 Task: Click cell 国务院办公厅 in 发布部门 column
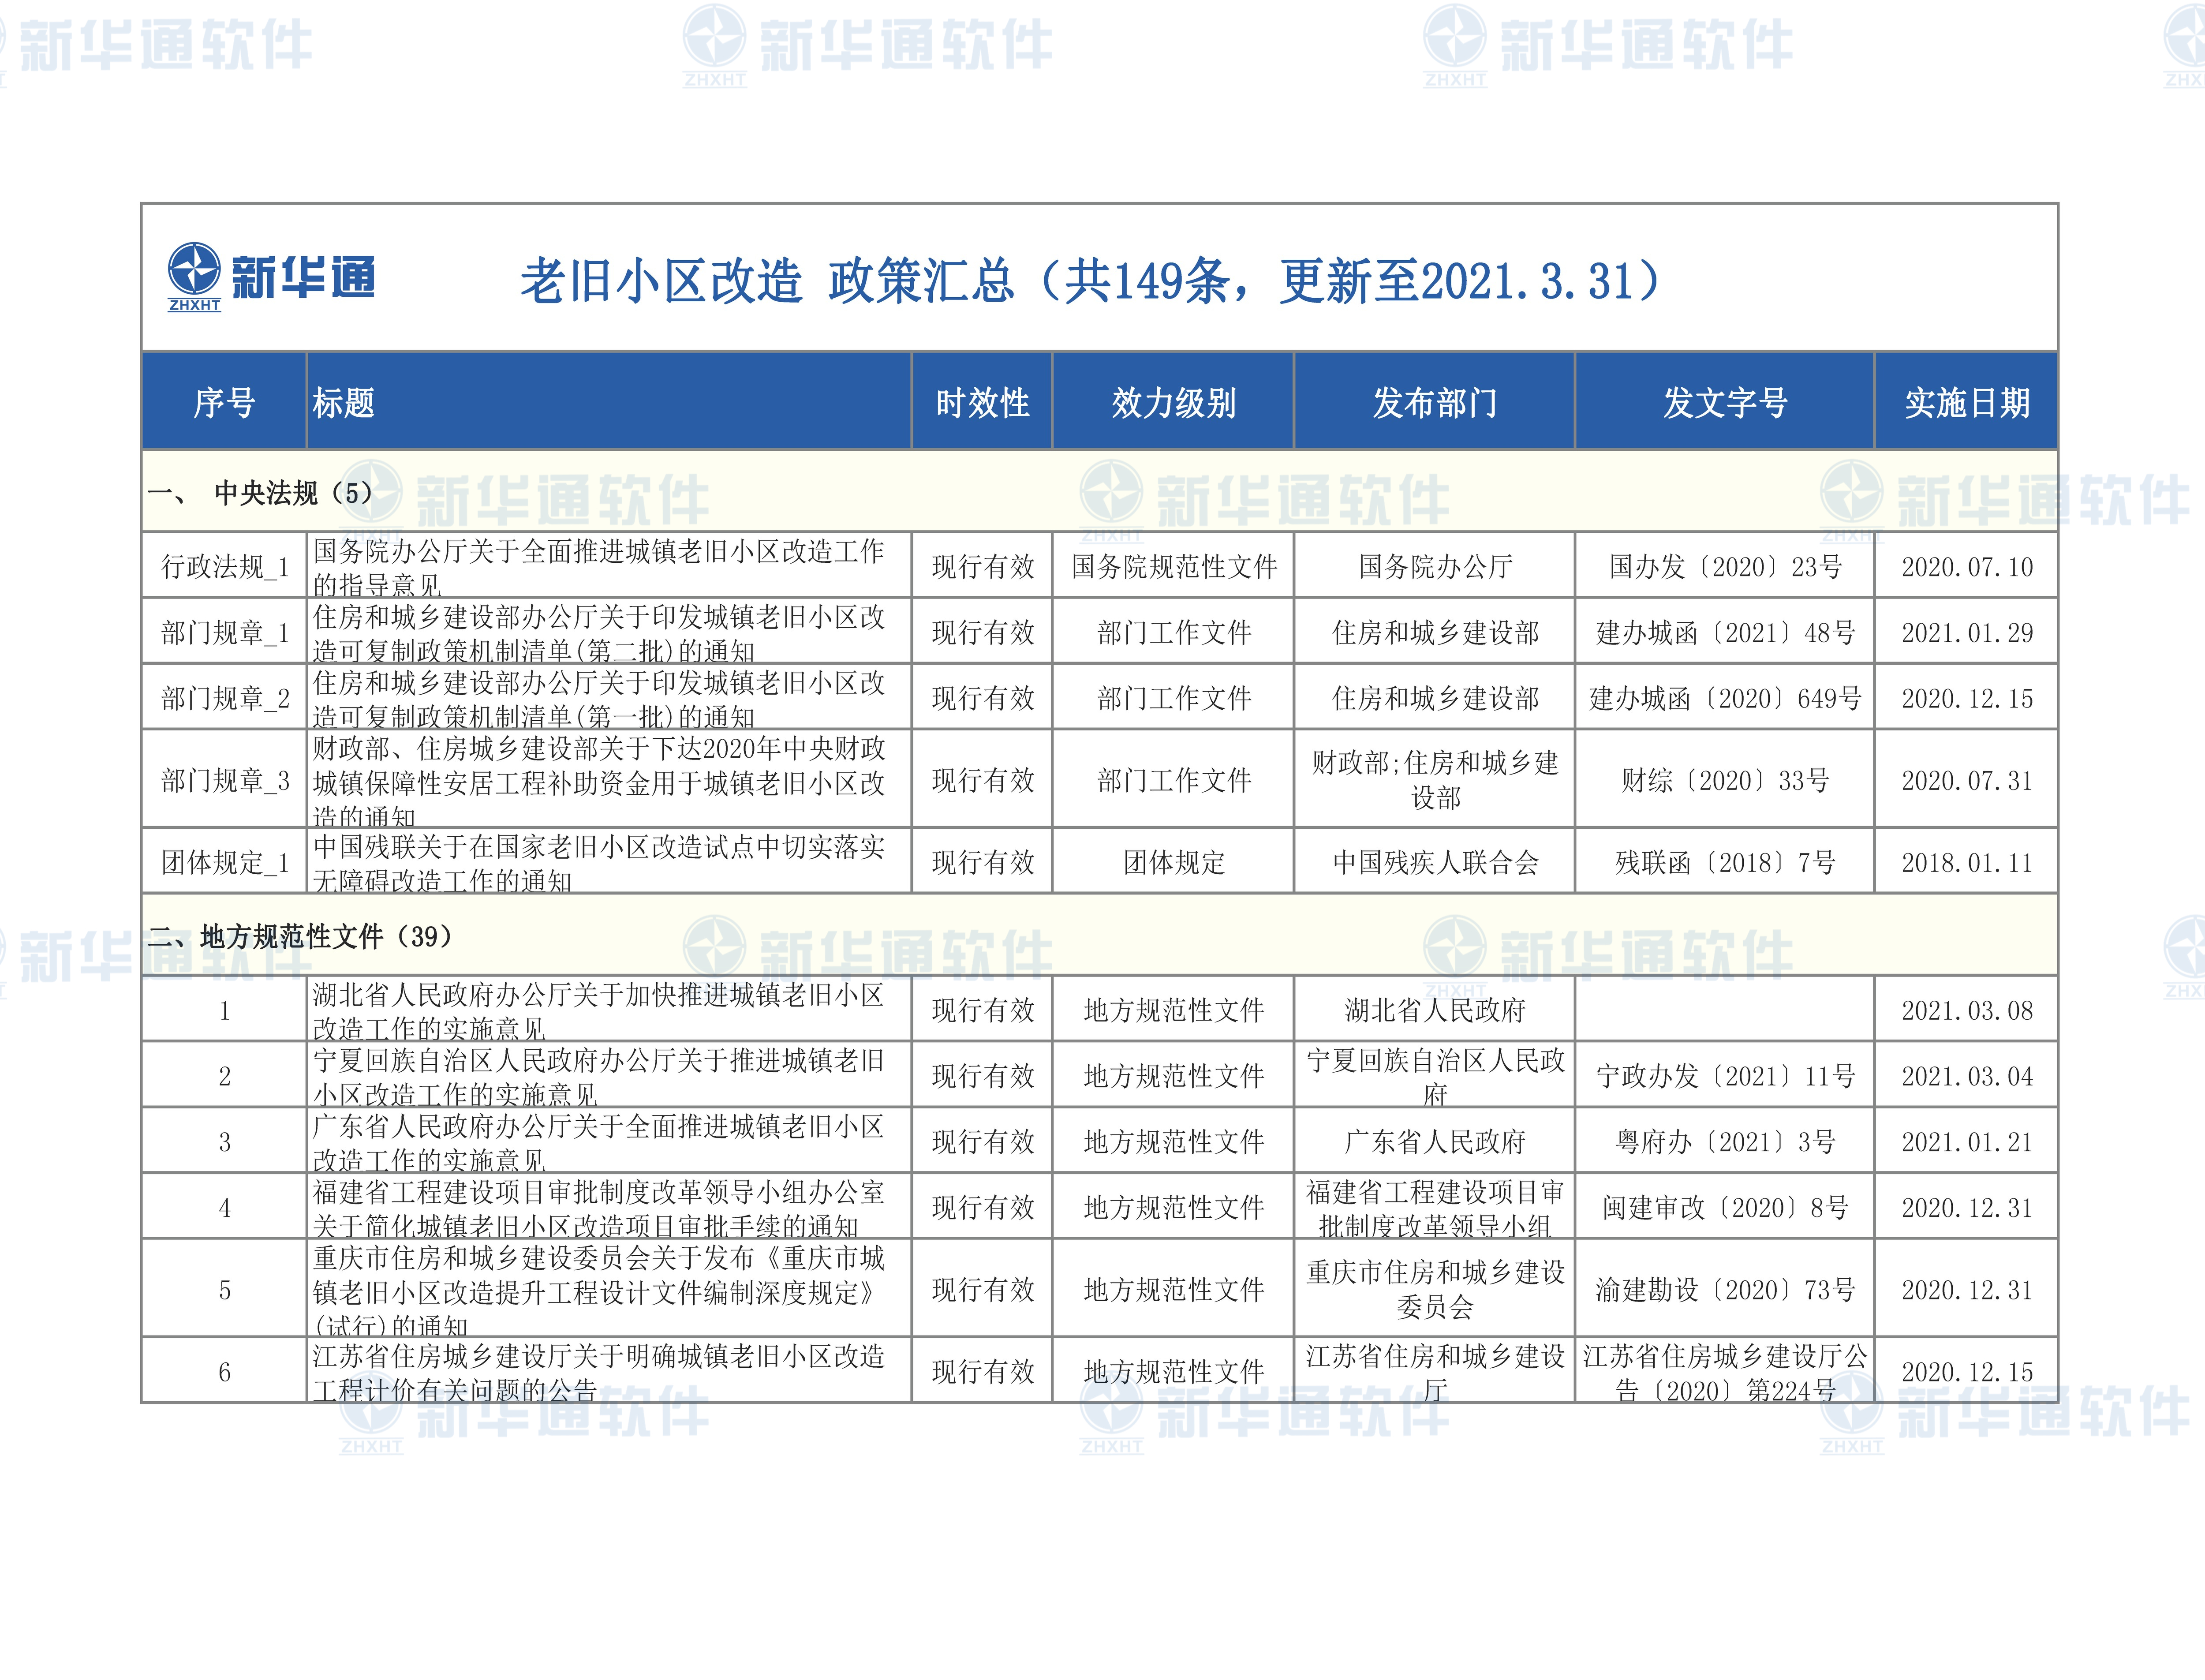1435,567
